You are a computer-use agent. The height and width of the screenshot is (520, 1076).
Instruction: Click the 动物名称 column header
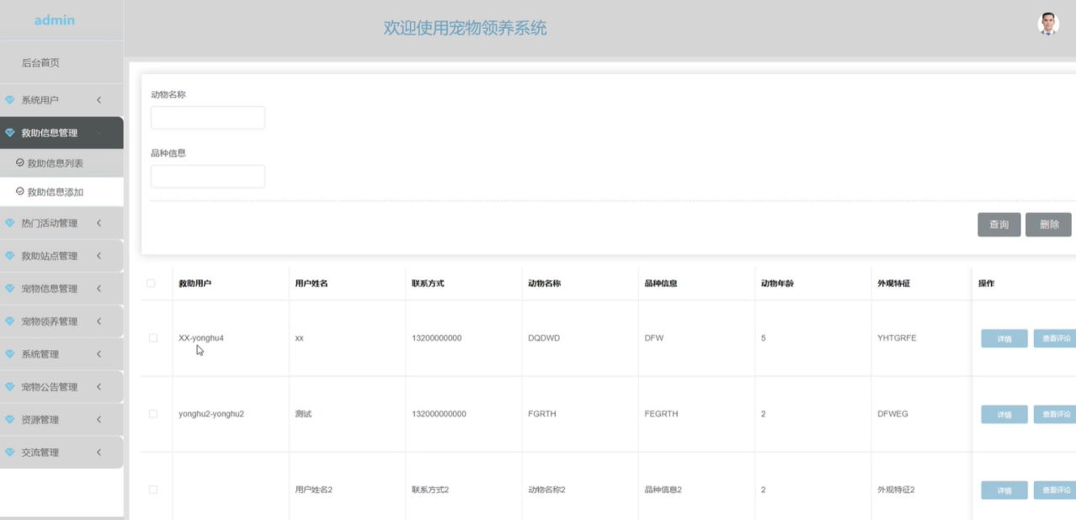[544, 284]
